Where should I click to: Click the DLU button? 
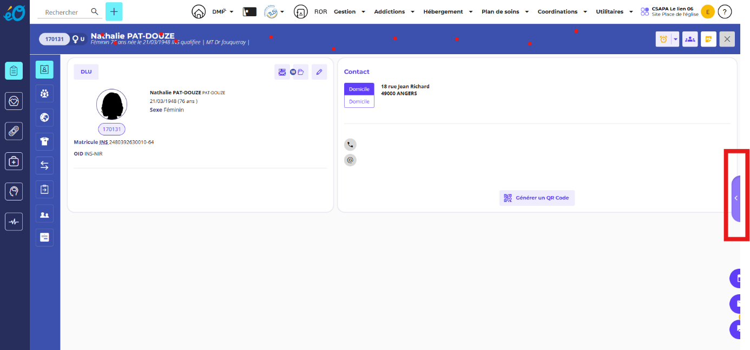point(86,72)
